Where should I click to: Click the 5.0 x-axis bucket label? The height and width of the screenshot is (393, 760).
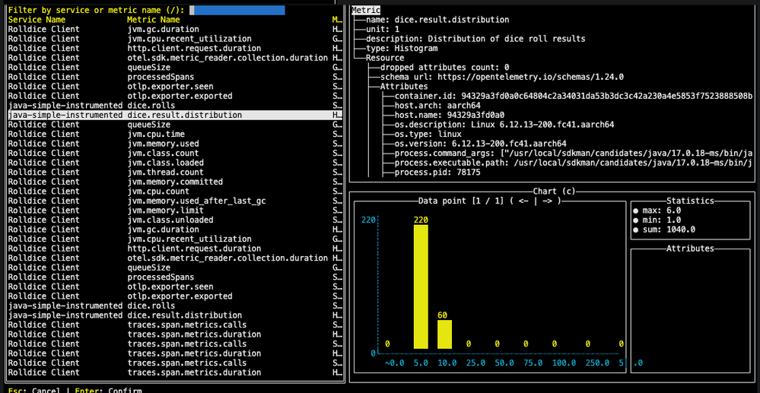click(x=421, y=363)
